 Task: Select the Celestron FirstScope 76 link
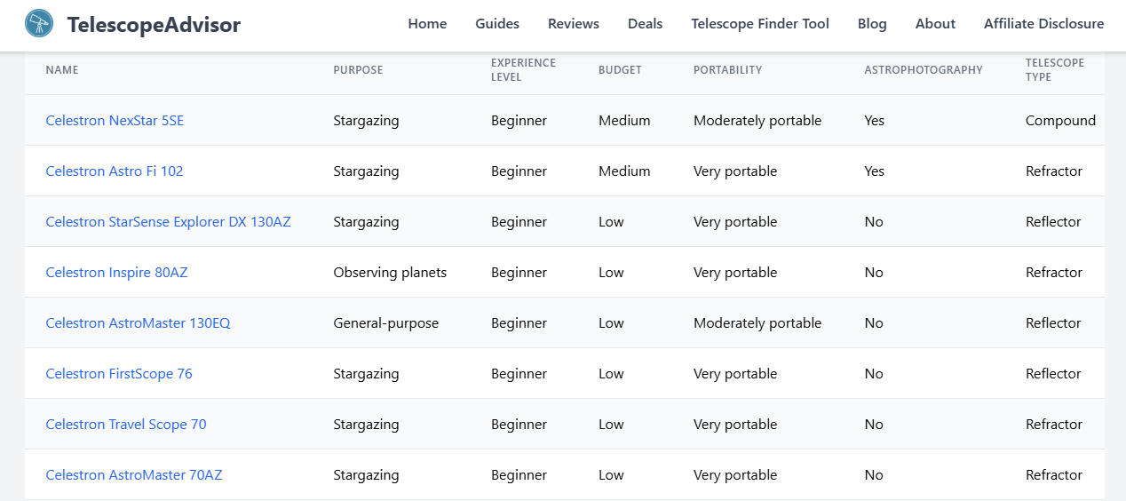pyautogui.click(x=119, y=374)
